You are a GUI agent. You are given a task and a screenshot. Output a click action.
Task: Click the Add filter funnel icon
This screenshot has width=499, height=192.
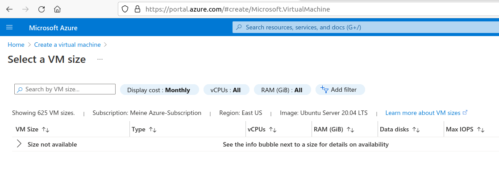point(324,90)
